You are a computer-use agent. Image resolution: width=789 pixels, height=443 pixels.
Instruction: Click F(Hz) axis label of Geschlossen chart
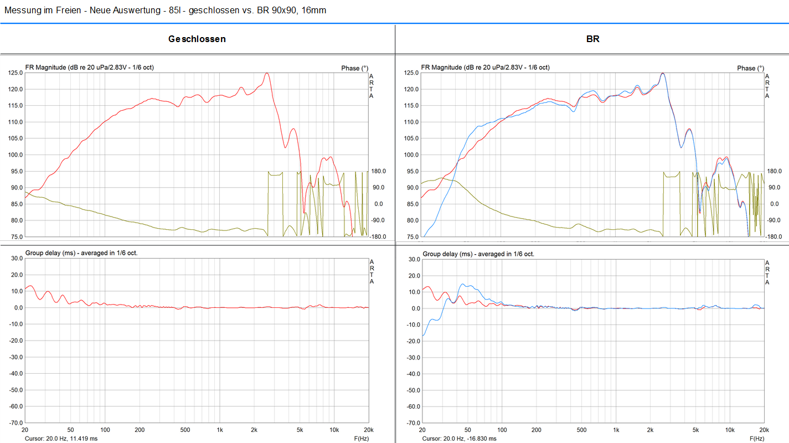tap(362, 439)
